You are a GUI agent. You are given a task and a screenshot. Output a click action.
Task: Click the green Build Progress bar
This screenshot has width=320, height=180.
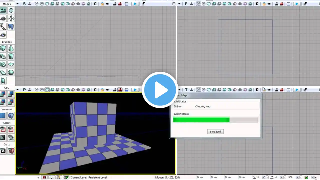[201, 120]
